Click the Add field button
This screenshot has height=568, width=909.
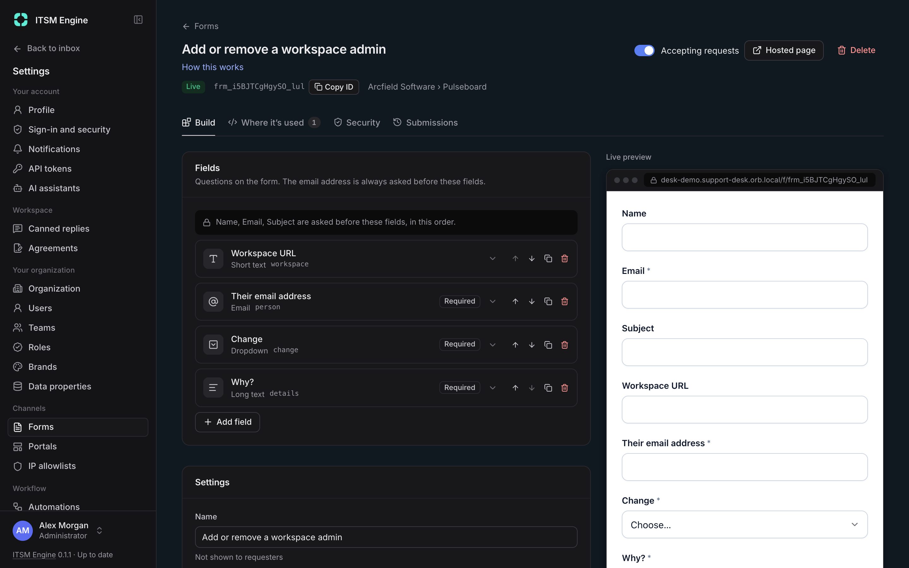(227, 422)
